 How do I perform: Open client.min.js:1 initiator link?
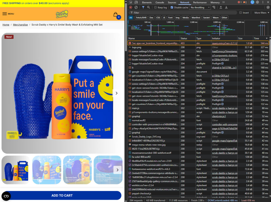click(x=219, y=116)
